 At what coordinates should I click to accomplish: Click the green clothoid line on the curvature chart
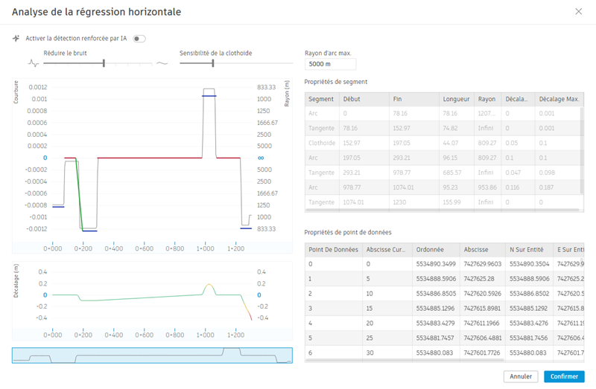tap(80, 193)
